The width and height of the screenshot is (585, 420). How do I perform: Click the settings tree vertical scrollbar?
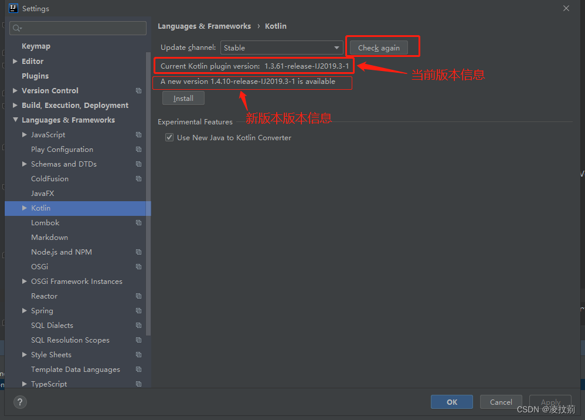pos(148,194)
